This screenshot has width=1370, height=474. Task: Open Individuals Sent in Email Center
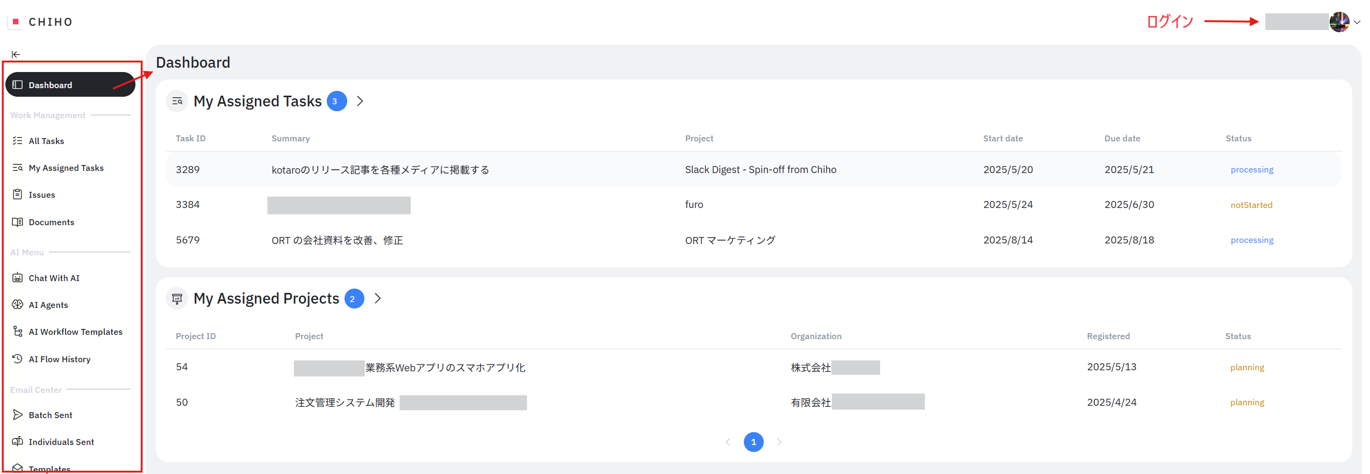coord(61,442)
